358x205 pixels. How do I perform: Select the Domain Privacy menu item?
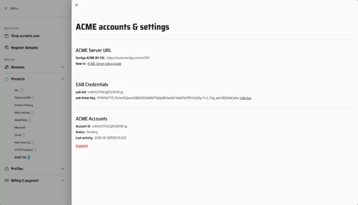coord(24,105)
